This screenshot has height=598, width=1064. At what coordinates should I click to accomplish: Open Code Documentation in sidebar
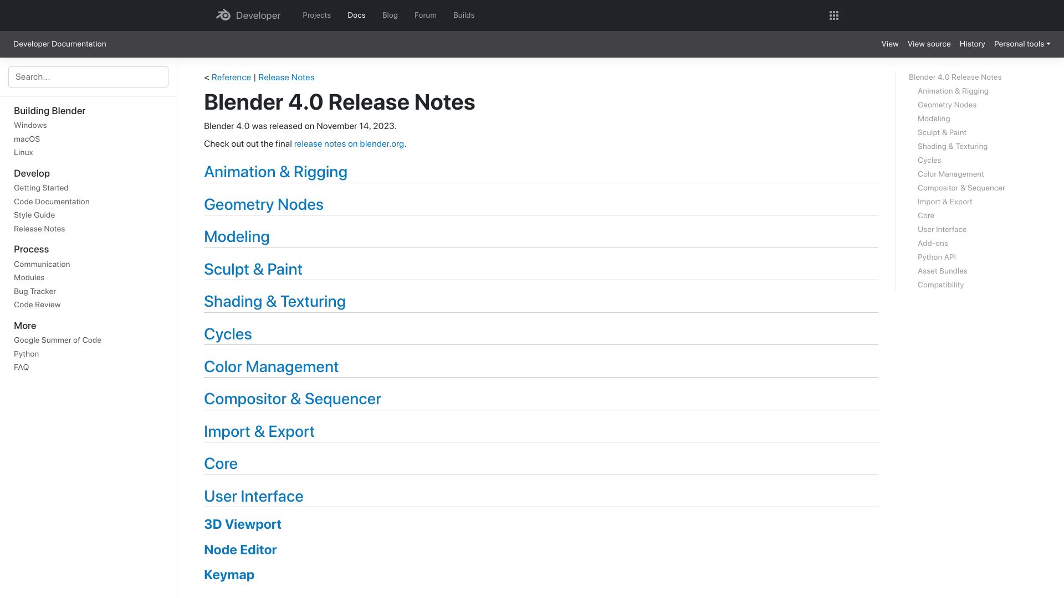click(x=52, y=202)
